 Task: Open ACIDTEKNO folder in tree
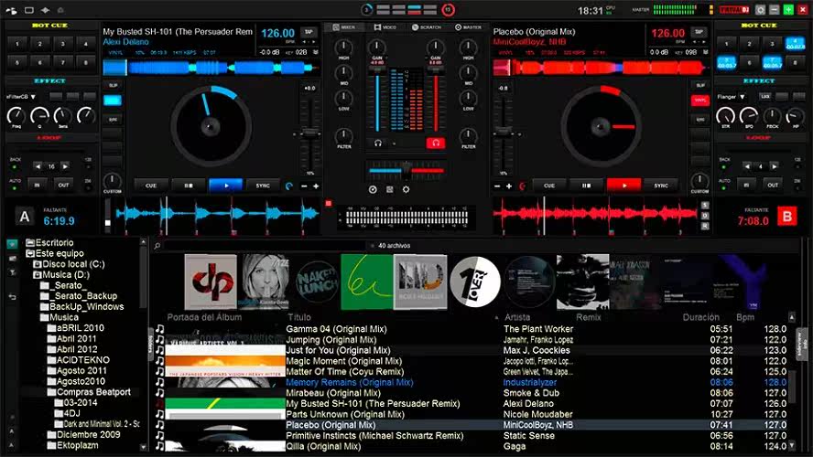click(78, 360)
